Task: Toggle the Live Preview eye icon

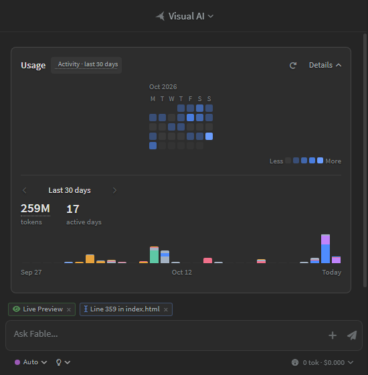Action: coord(16,309)
